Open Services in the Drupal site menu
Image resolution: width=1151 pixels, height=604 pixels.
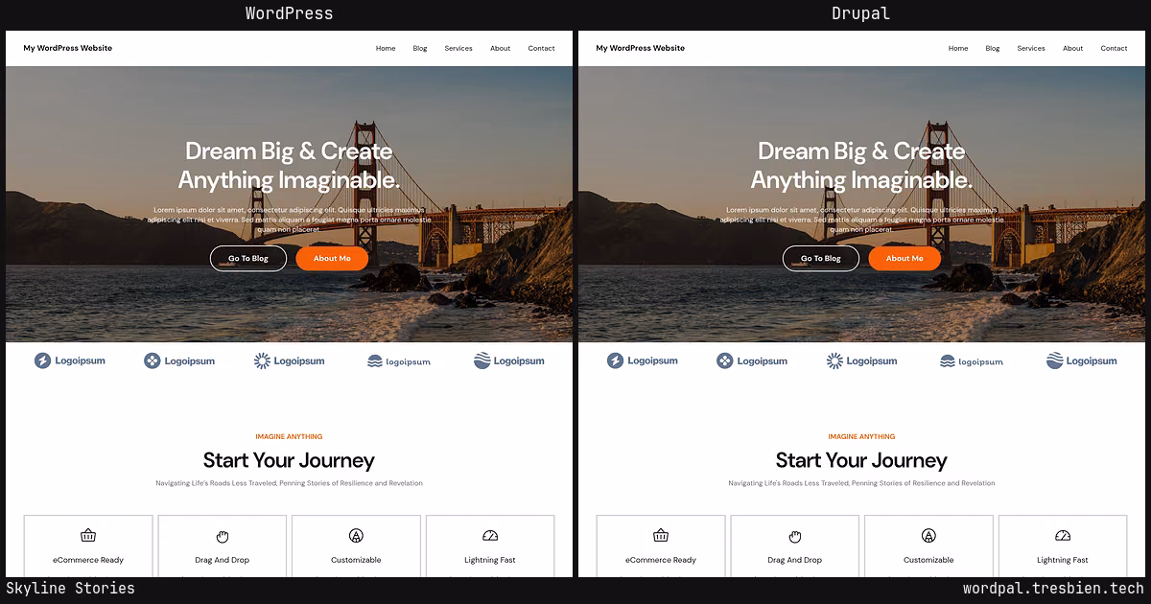click(x=1031, y=48)
